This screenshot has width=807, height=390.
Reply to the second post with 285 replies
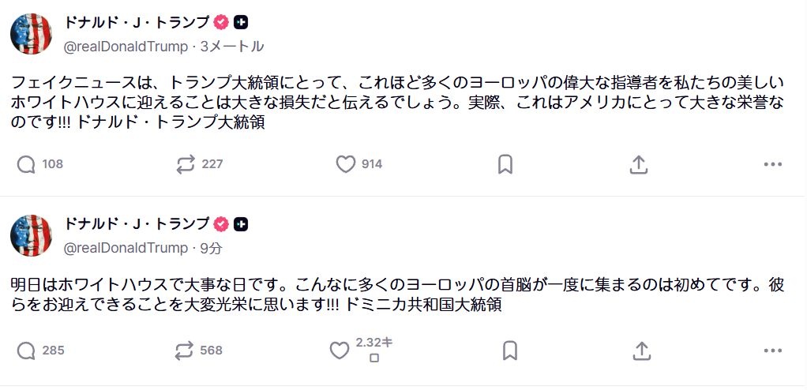[27, 350]
